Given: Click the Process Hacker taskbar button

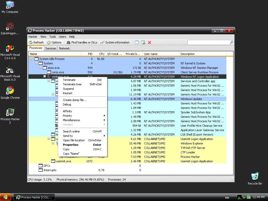Looking at the screenshot, I should (x=34, y=197).
